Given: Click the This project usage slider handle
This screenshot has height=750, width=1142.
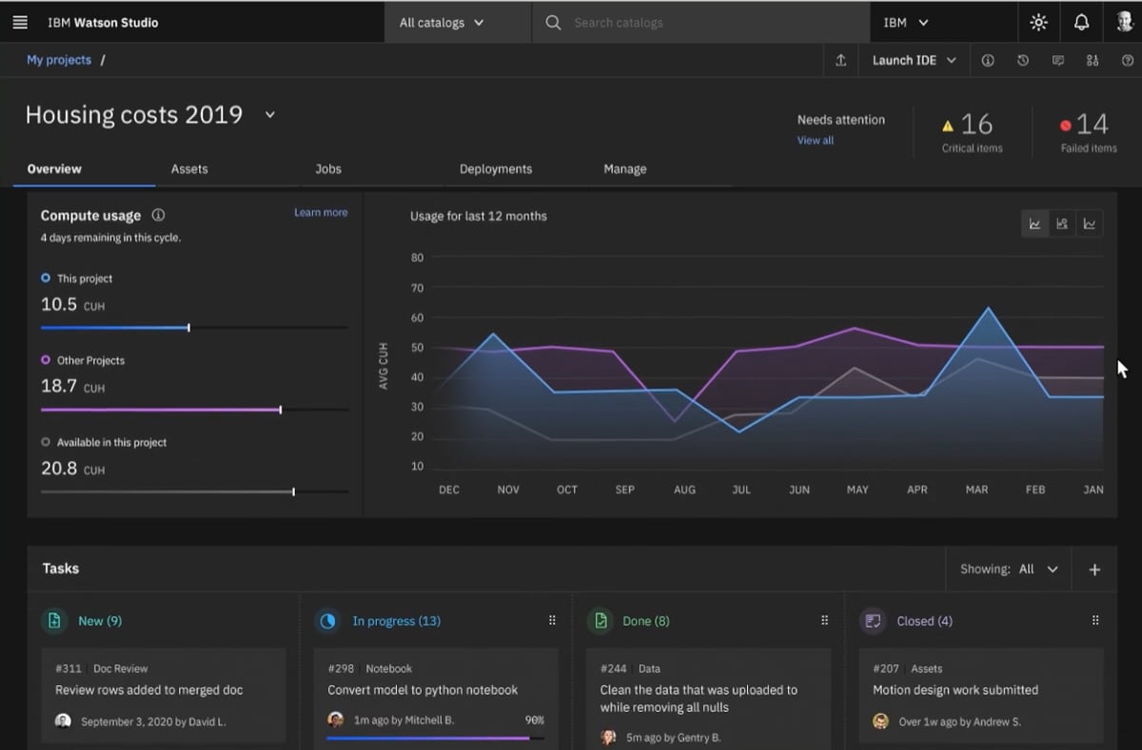Looking at the screenshot, I should point(188,326).
